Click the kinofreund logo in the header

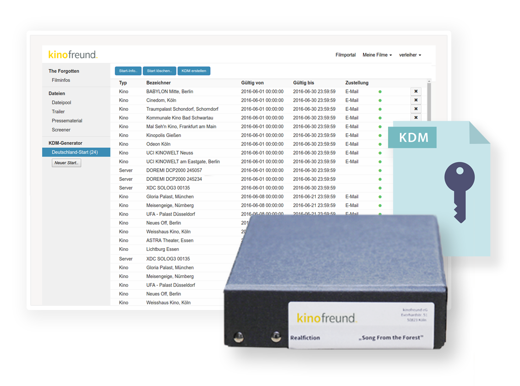coord(73,54)
